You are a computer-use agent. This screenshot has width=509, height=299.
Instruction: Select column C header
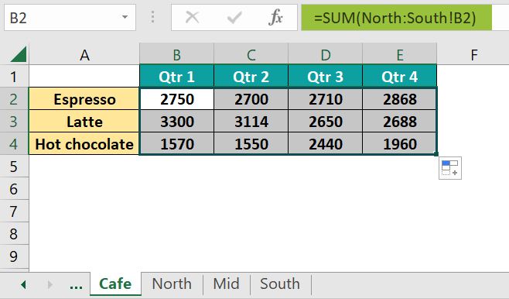tap(251, 54)
